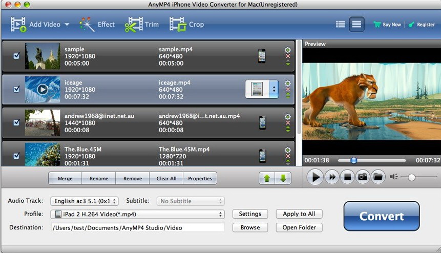Click the iceage thumbnail play button
Viewport: 441px width, 253px height.
point(43,90)
